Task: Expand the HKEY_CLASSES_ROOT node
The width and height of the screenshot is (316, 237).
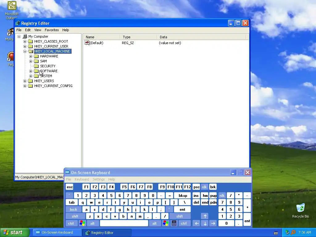Action: point(25,41)
